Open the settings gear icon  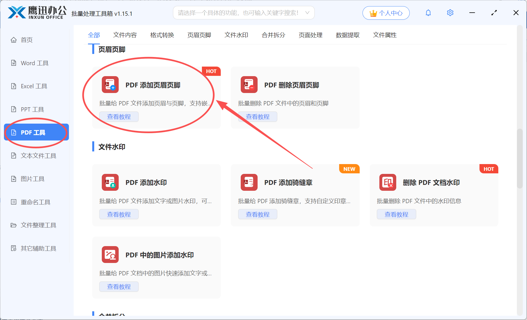[450, 13]
